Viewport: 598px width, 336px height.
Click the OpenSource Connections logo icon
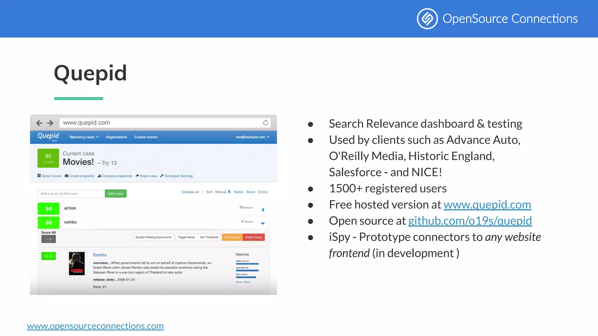[427, 19]
